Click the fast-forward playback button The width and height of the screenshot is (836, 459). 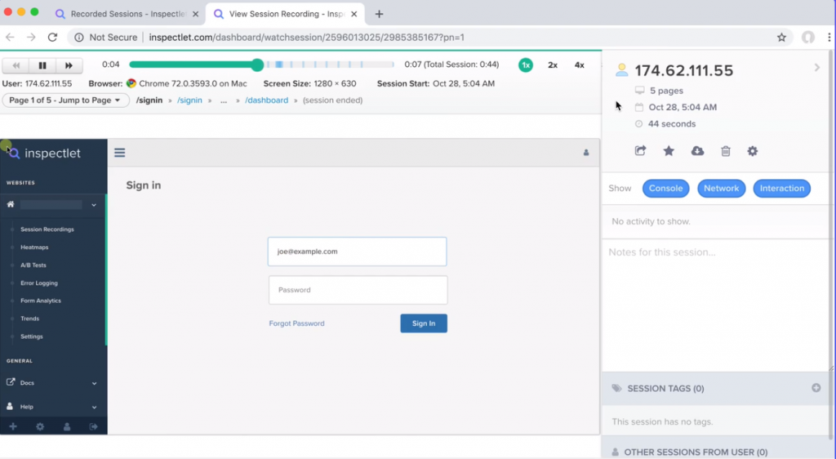69,65
